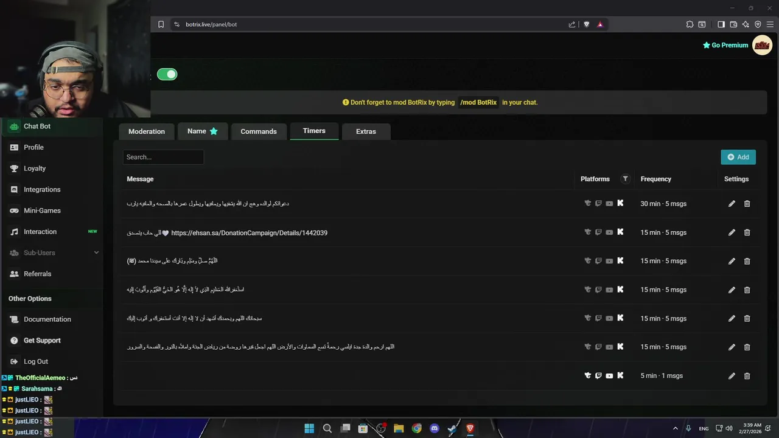The height and width of the screenshot is (438, 779).
Task: Open Discord from the taskbar
Action: pos(435,428)
